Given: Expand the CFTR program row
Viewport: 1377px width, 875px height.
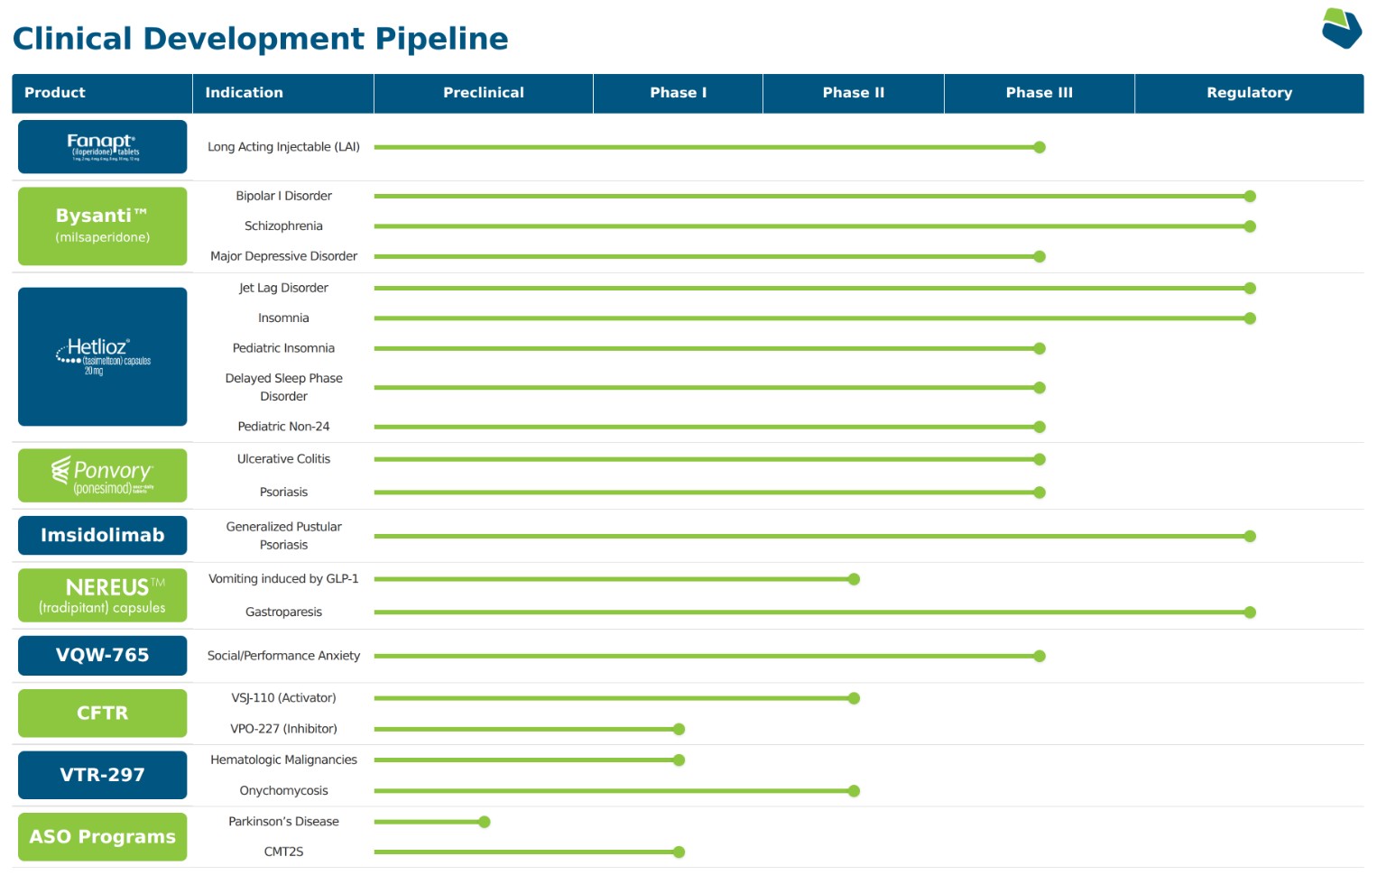Looking at the screenshot, I should click(102, 713).
